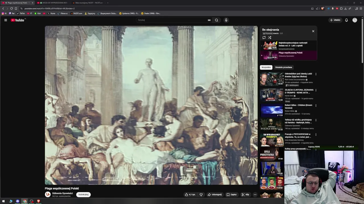This screenshot has height=204, width=364.
Task: Open the IG bookmark
Action: (x=4, y=13)
